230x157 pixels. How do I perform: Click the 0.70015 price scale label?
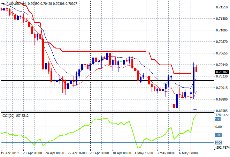point(222,88)
